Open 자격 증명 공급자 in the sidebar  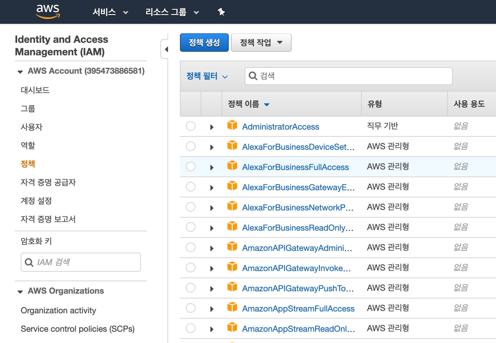48,182
